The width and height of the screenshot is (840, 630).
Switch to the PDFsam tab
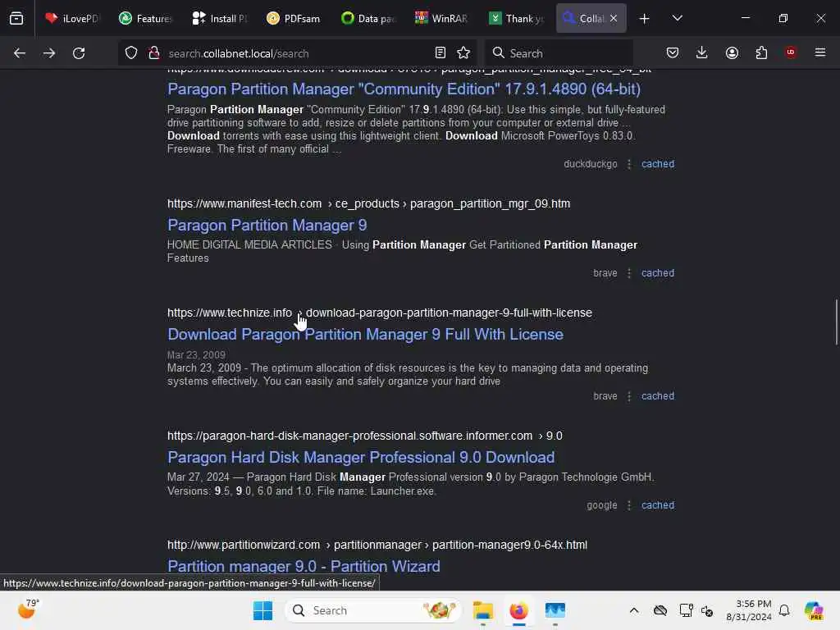tap(294, 18)
